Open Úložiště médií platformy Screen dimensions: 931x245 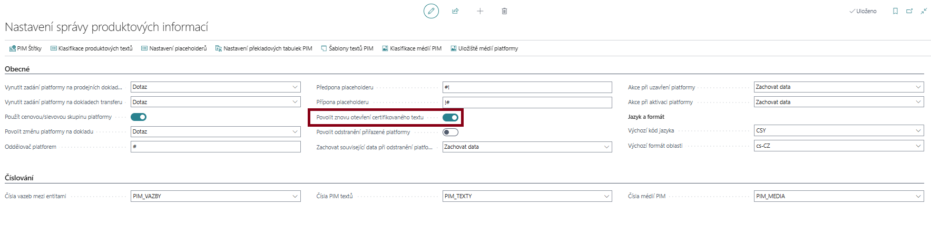click(484, 48)
